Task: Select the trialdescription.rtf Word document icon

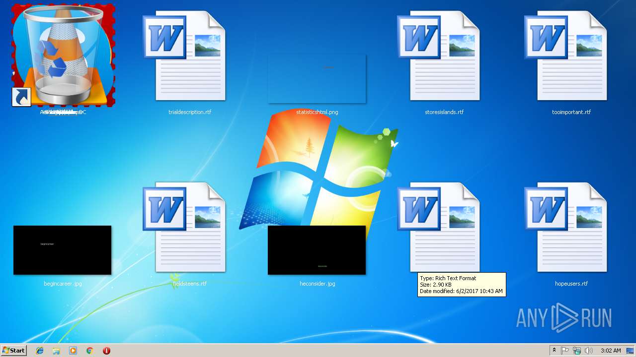Action: (x=184, y=56)
